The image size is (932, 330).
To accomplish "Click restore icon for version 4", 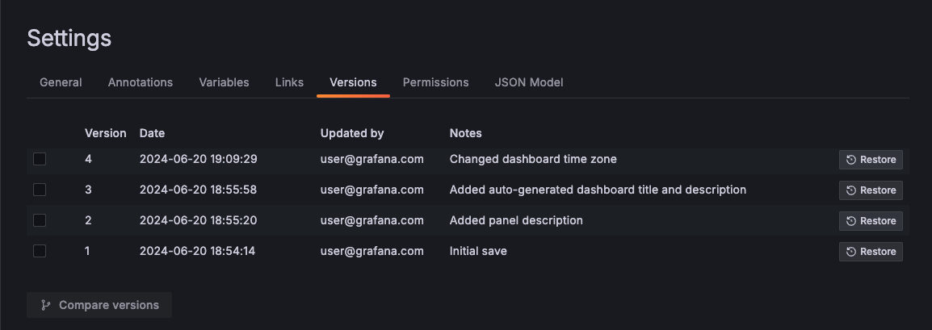I will coord(851,160).
